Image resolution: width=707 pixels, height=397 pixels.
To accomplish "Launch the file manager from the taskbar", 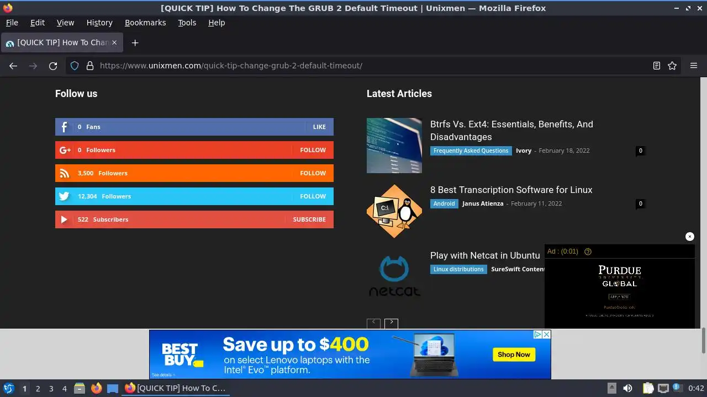I will 79,388.
